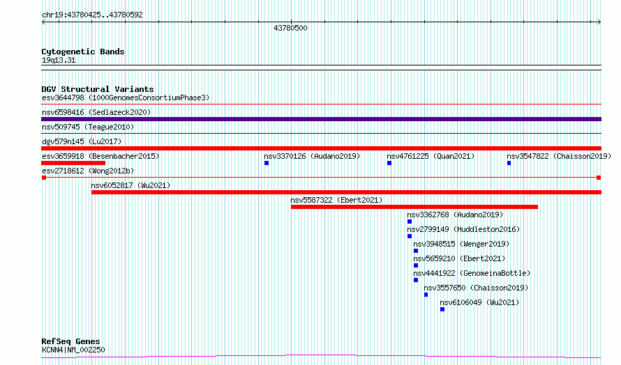
Task: Click the nsv3370126 (Audano2019) blue marker
Action: tap(267, 163)
